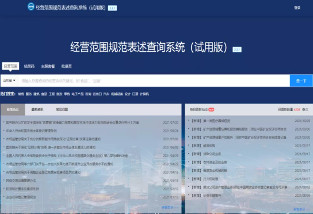Choose hot search keyword 口罩
This screenshot has width=313, height=214.
(135, 94)
